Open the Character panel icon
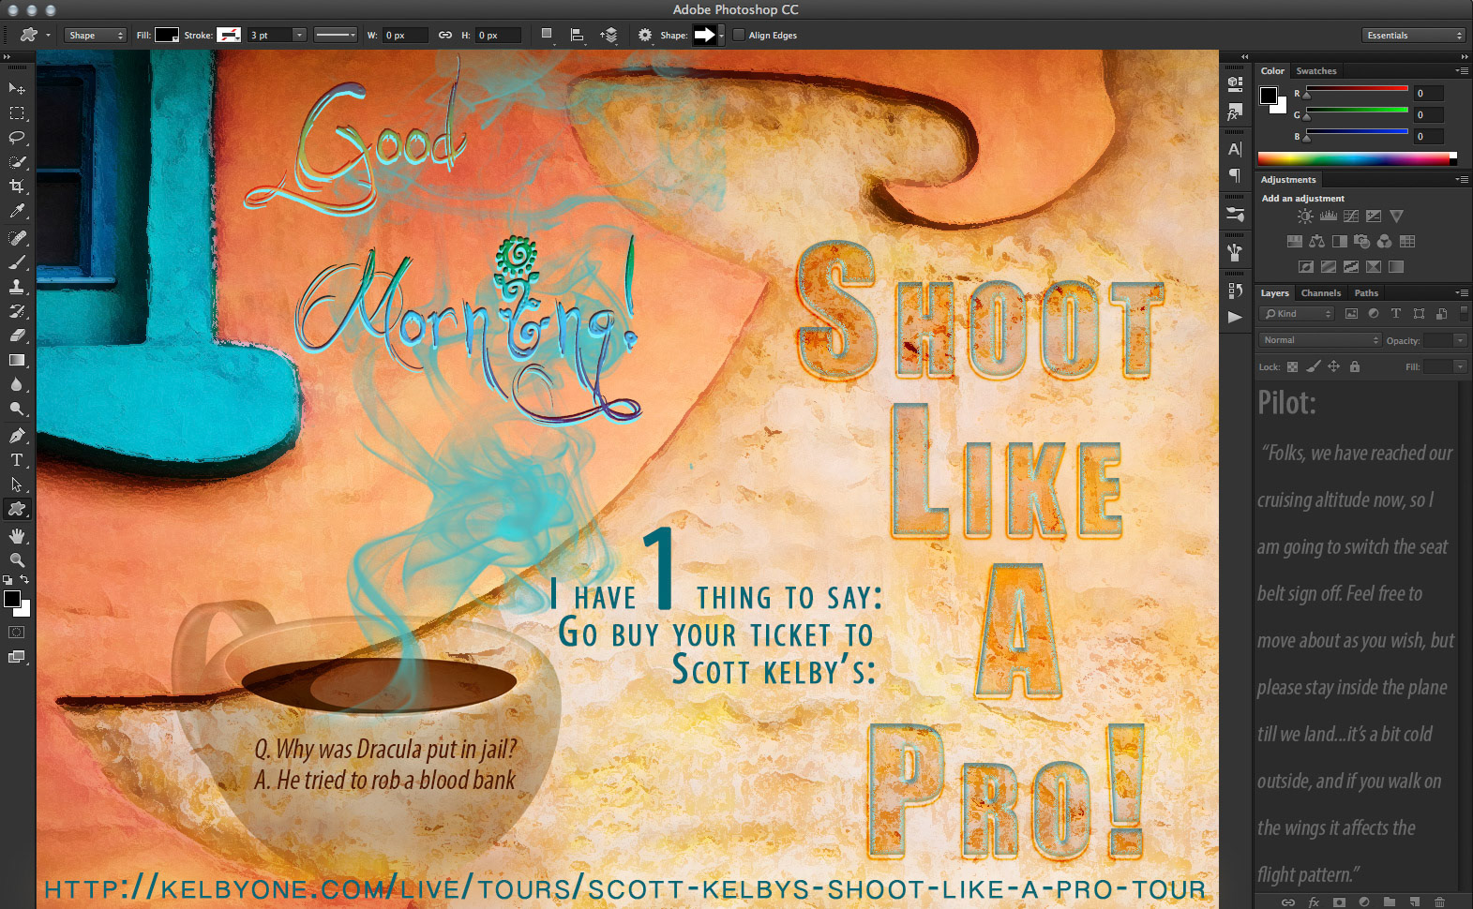The width and height of the screenshot is (1473, 909). pyautogui.click(x=1235, y=149)
